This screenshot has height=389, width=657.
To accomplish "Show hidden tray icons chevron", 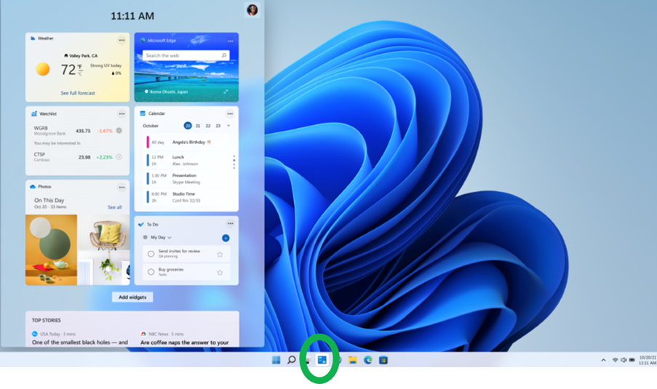I will 603,360.
